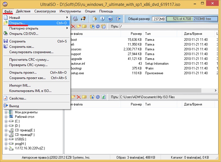This screenshot has width=221, height=162.
Task: Expand CD привод(E:) tree node
Action: tap(6, 130)
